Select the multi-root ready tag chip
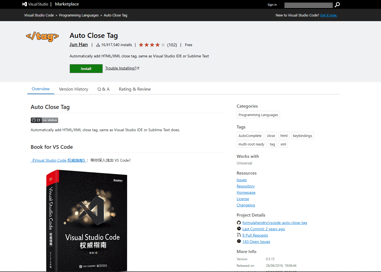The width and height of the screenshot is (381, 272). (251, 144)
